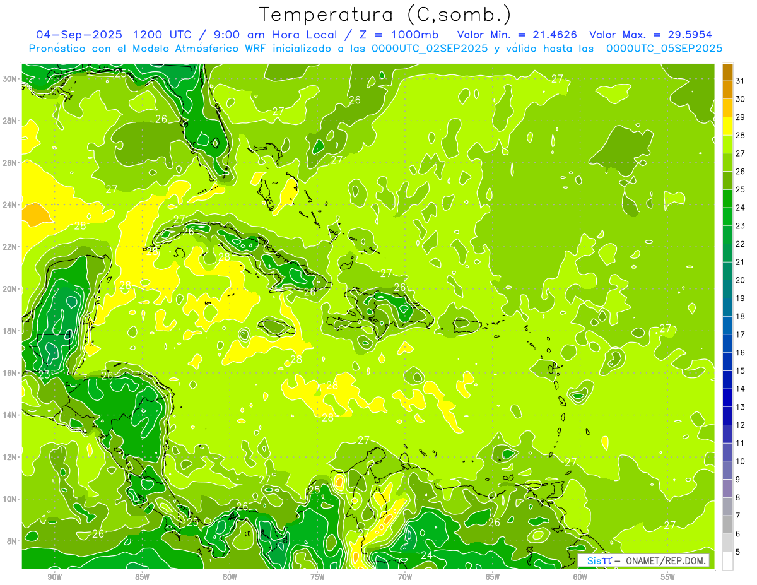Image resolution: width=757 pixels, height=585 pixels.
Task: Click the 65W longitude axis label
Action: (493, 577)
